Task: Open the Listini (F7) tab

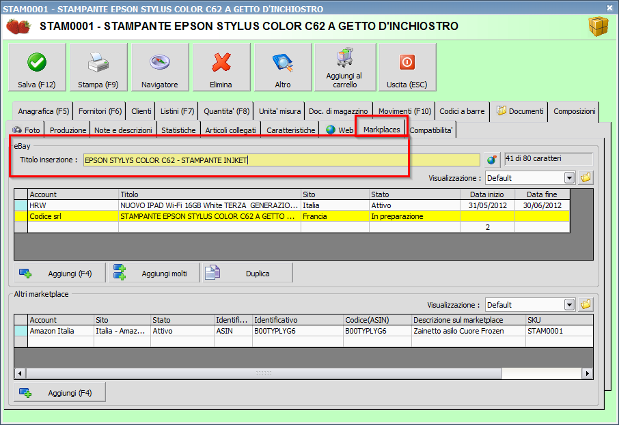Action: click(177, 111)
